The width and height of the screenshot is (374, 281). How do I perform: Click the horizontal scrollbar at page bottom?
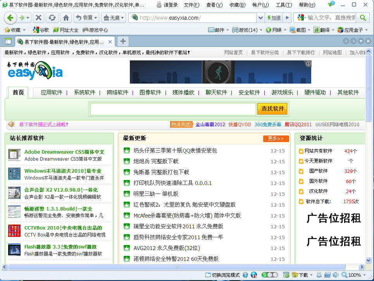click(x=177, y=267)
